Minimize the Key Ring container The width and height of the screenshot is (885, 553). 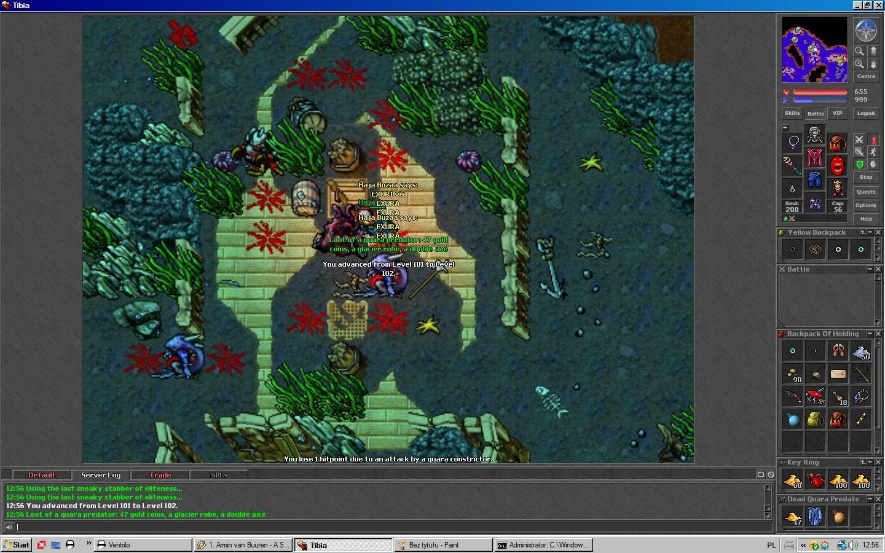pyautogui.click(x=870, y=462)
